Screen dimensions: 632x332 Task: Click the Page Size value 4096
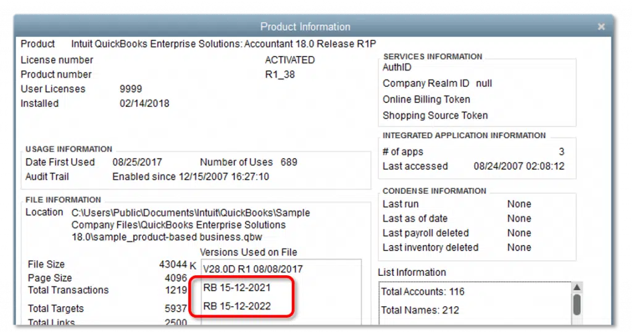(x=176, y=278)
